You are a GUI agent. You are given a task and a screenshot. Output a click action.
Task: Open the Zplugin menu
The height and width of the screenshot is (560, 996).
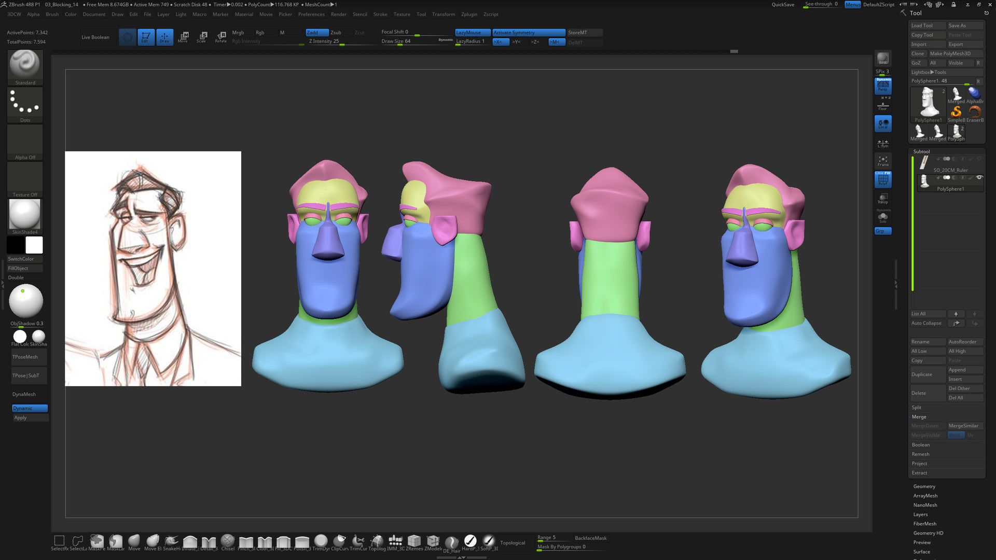(x=469, y=14)
